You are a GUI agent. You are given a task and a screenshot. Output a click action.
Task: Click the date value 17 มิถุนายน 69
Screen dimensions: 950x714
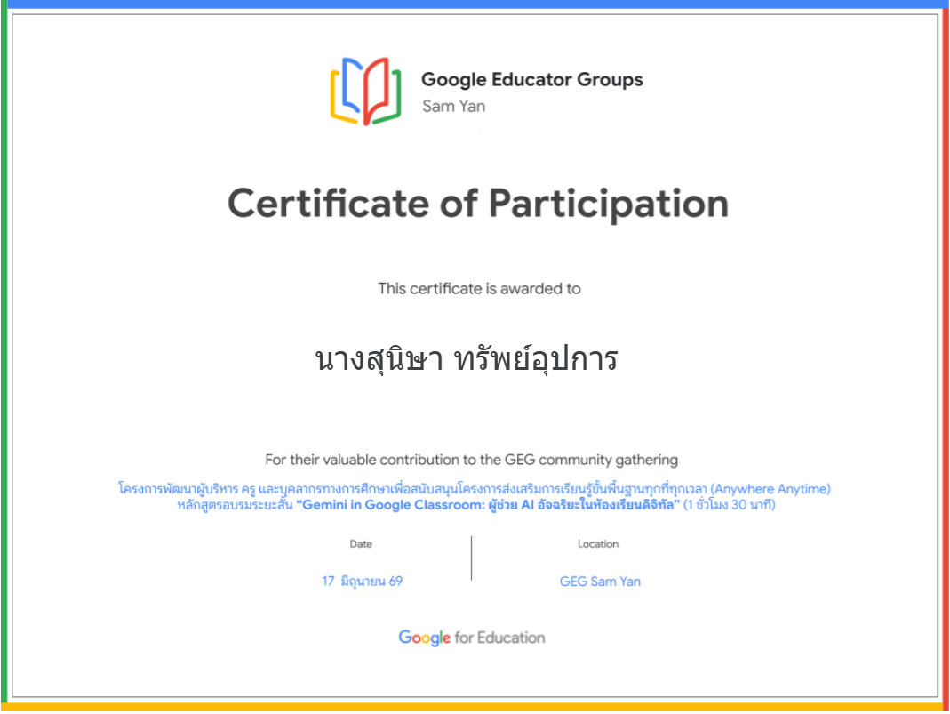(x=363, y=582)
